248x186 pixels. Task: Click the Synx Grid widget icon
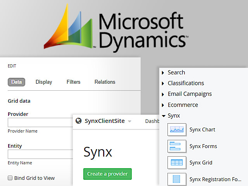pos(177,163)
